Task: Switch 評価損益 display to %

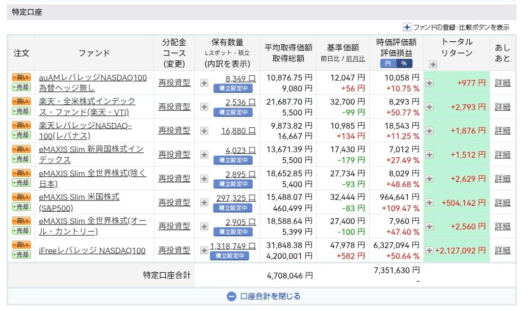Action: coord(404,63)
